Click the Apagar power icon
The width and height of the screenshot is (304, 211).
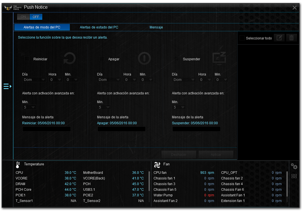[x=144, y=58]
